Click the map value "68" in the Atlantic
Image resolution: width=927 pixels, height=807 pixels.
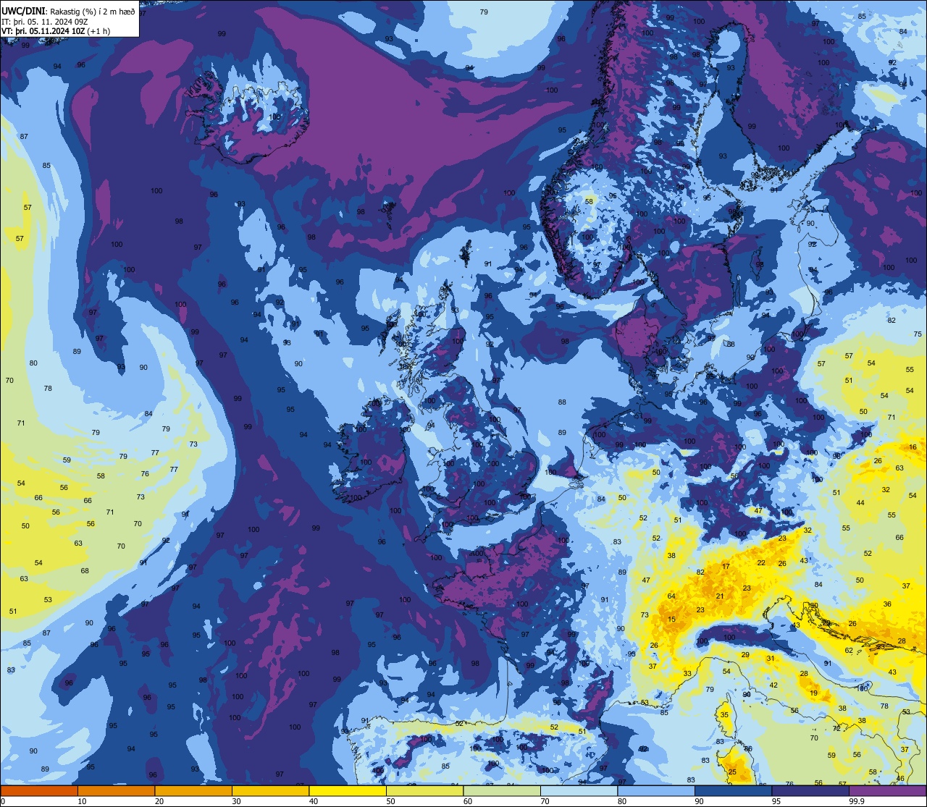click(x=85, y=571)
